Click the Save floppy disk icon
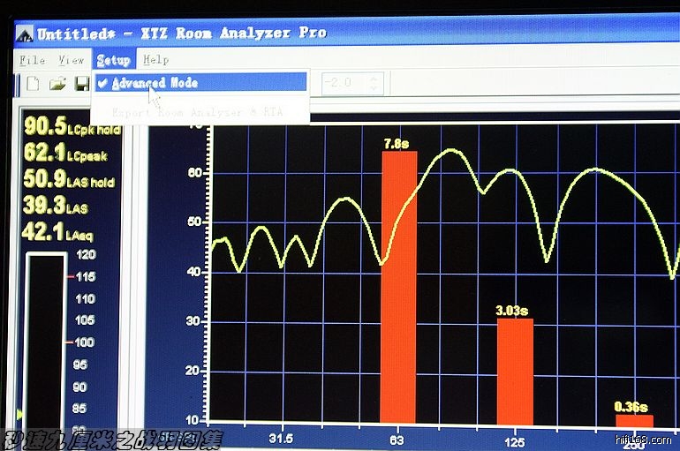Image resolution: width=680 pixels, height=451 pixels. (81, 85)
